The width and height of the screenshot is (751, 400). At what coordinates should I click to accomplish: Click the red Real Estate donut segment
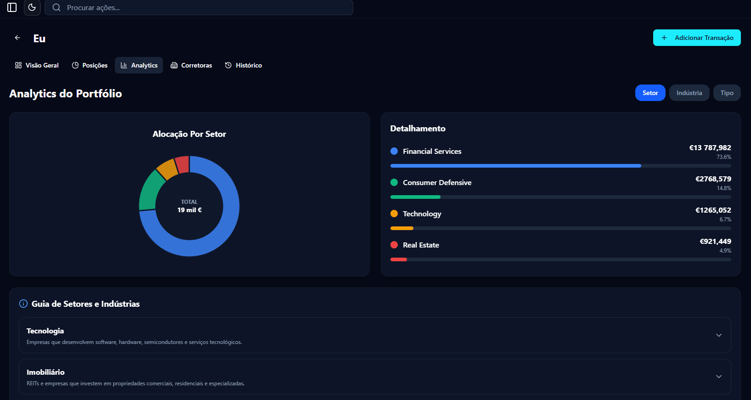click(183, 164)
